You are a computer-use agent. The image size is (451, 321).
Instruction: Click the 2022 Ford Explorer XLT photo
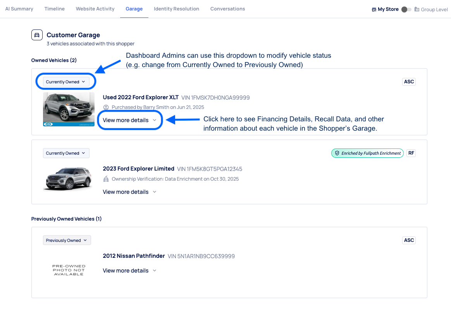click(x=69, y=109)
